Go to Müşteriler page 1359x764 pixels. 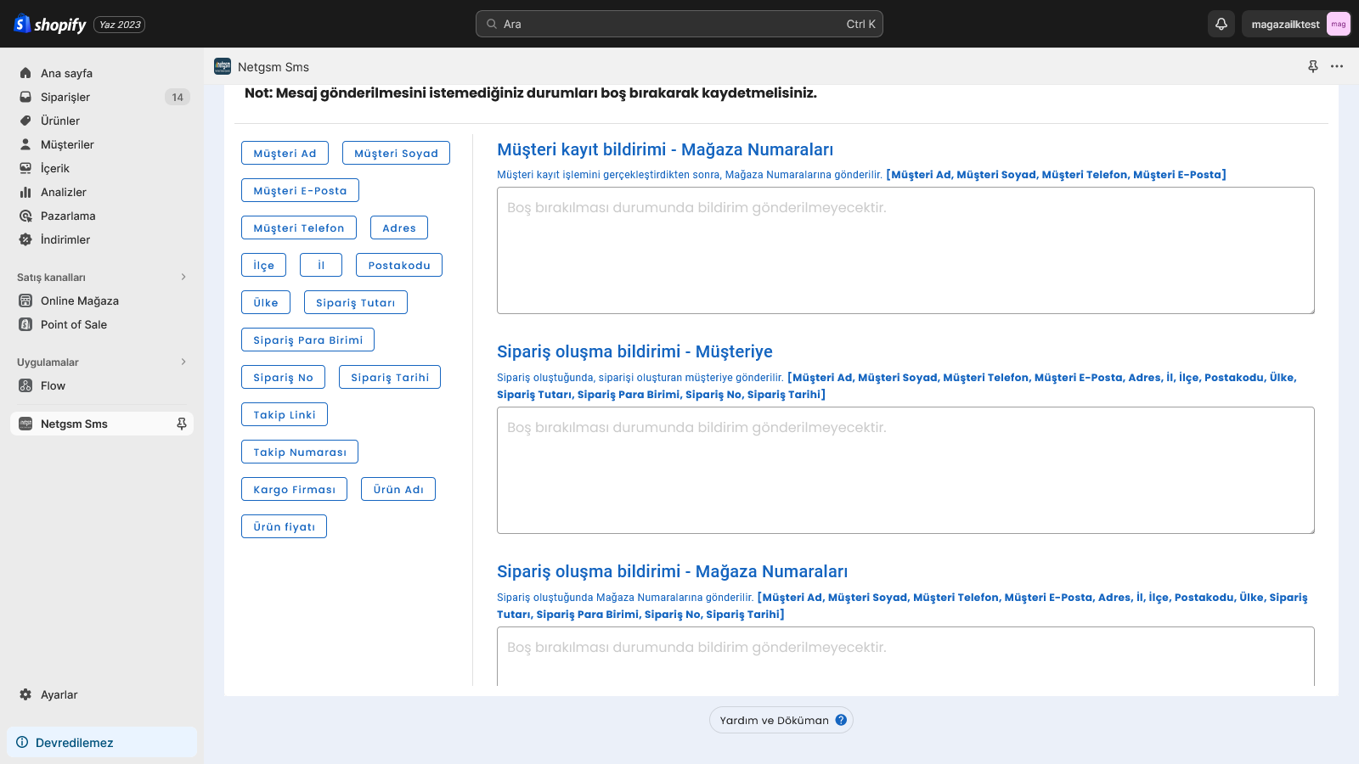coord(102,144)
